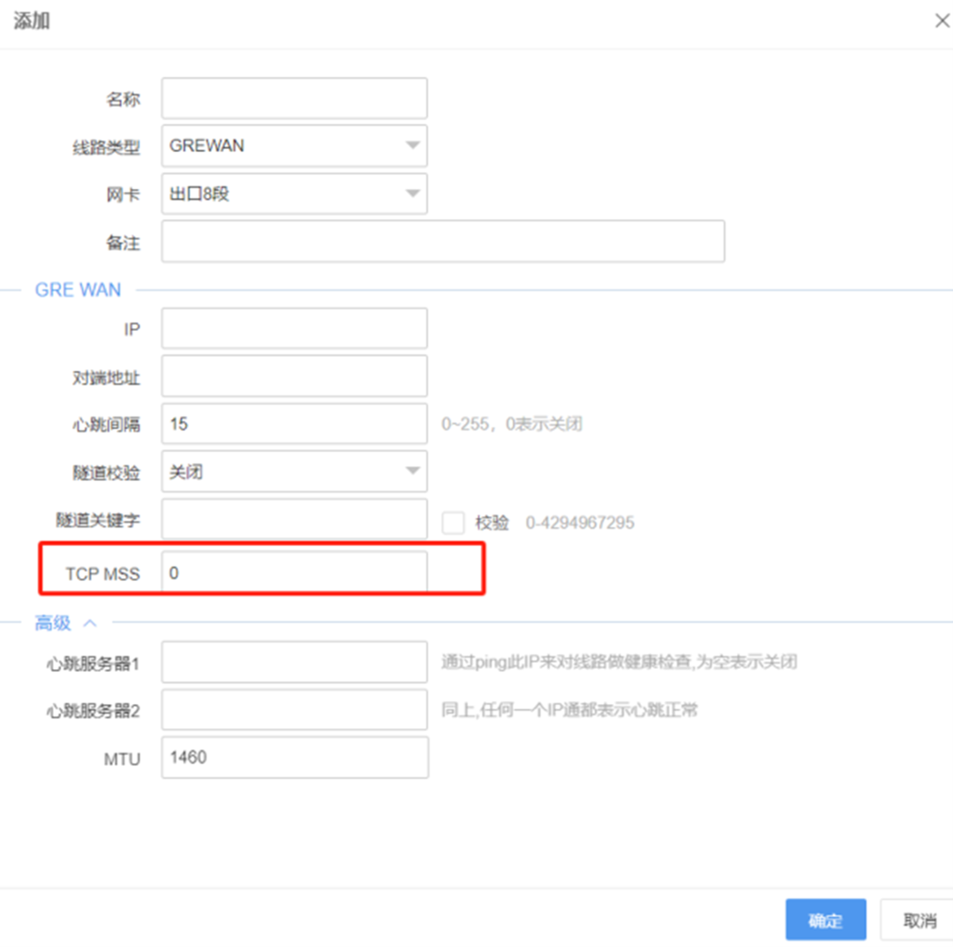
Task: Click the dropdown arrow on the 网卡 field
Action: (414, 193)
